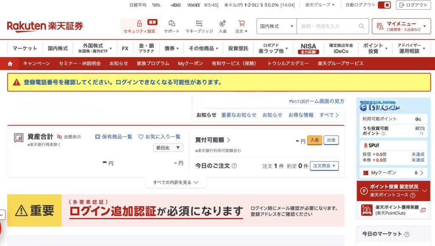Open Money Bridge bank transfer icon
The width and height of the screenshot is (435, 246).
[199, 23]
